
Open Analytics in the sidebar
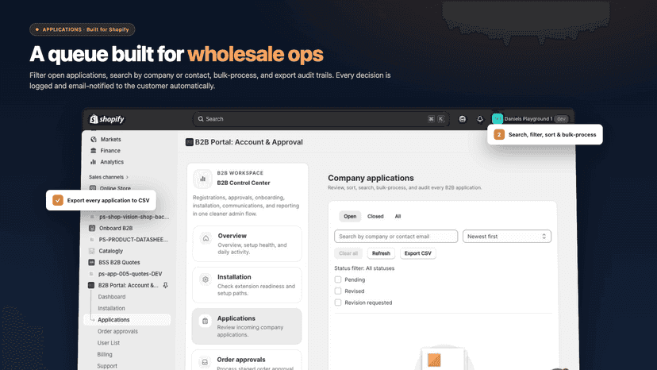[112, 162]
